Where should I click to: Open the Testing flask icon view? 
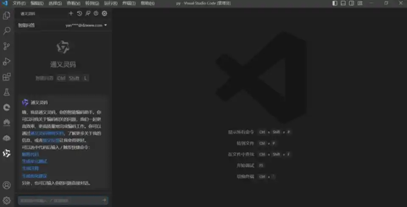pos(7,92)
